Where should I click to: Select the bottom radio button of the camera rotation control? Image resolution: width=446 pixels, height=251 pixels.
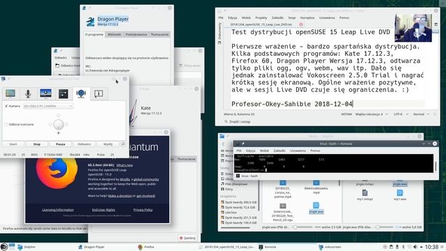59,133
